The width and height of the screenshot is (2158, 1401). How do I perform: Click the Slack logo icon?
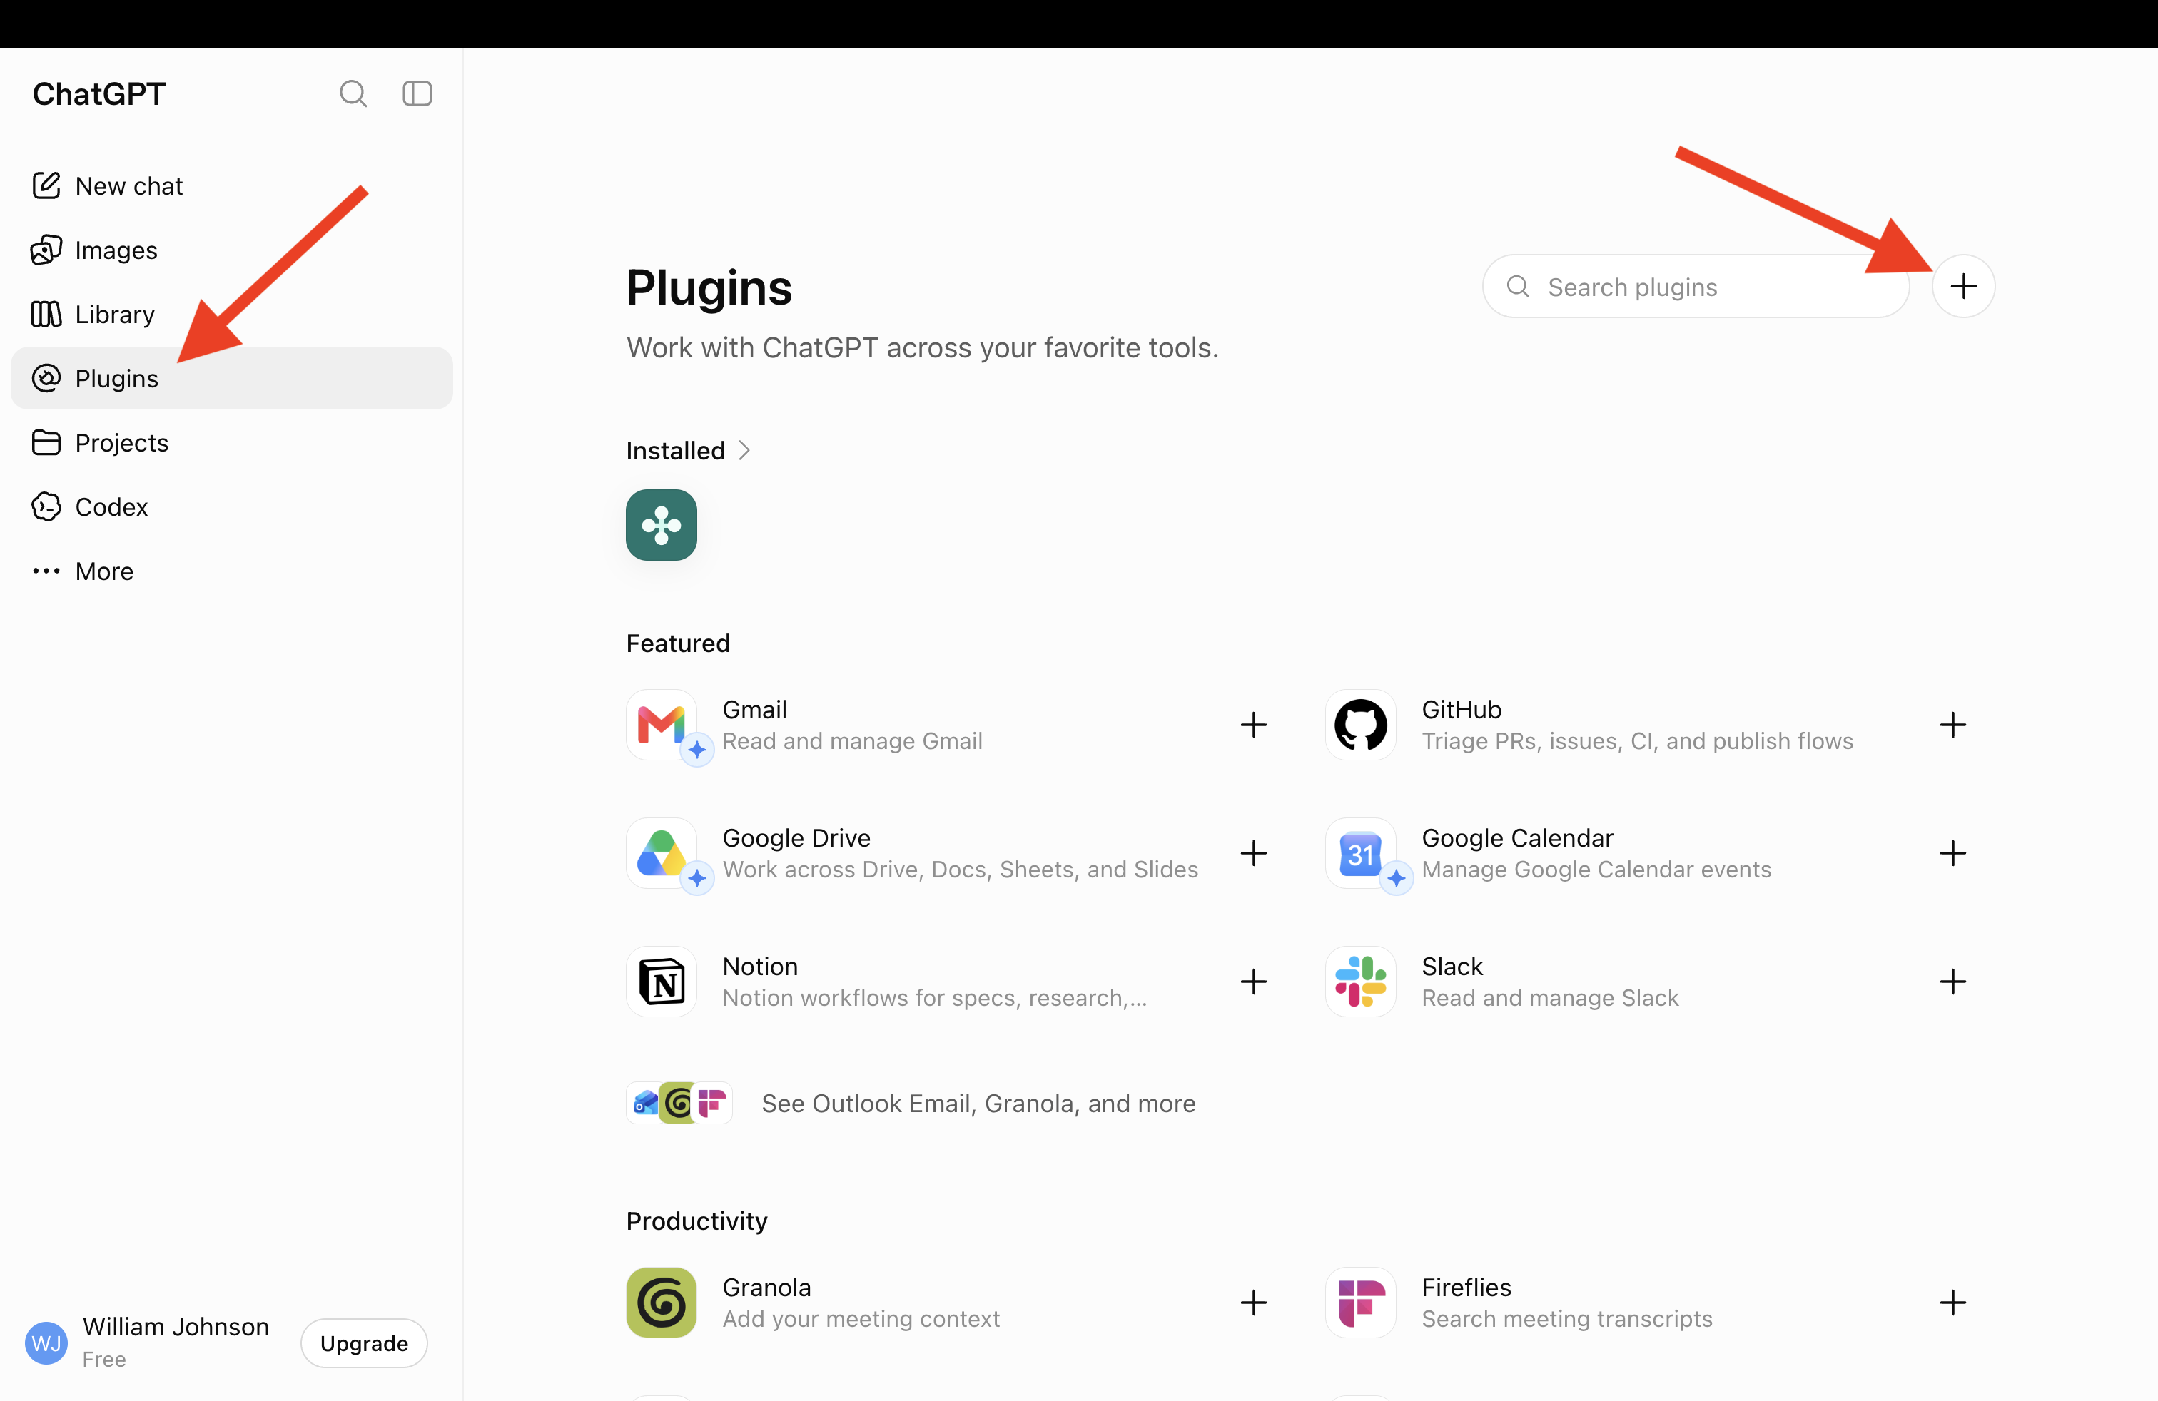1360,982
